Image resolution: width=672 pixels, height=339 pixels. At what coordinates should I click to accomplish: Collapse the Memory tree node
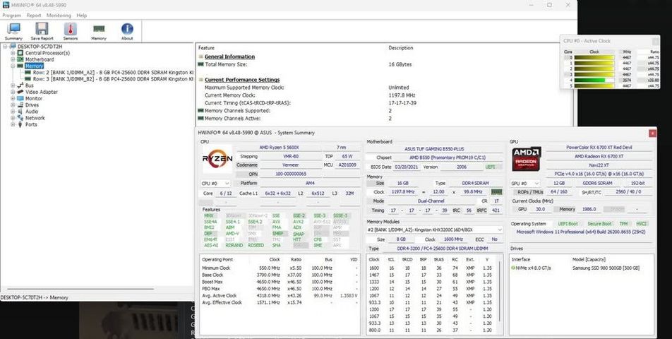coord(13,66)
